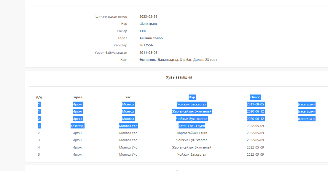Click Чойжил Буянжаргал in the 2020-06-12 row

tap(192, 119)
